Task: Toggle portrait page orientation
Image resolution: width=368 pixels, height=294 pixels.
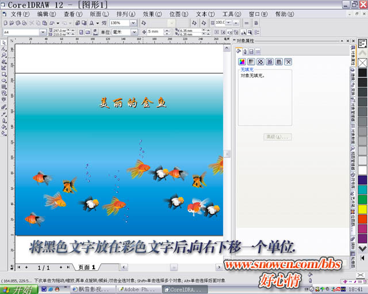Action: pyautogui.click(x=81, y=32)
